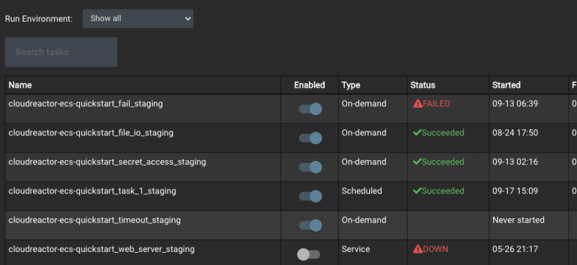Viewport: 577px width, 265px height.
Task: Open cloudreactor-ecs-quickstart_fail_staging task
Action: (86, 104)
